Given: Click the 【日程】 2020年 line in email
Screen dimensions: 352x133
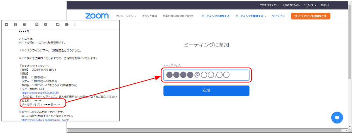Looking at the screenshot, I should click(37, 70).
